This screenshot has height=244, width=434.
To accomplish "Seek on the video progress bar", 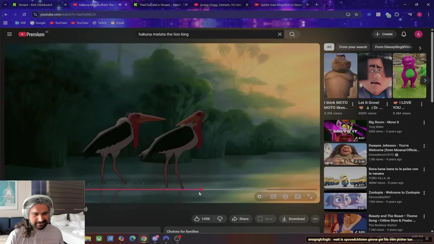I will pyautogui.click(x=201, y=190).
